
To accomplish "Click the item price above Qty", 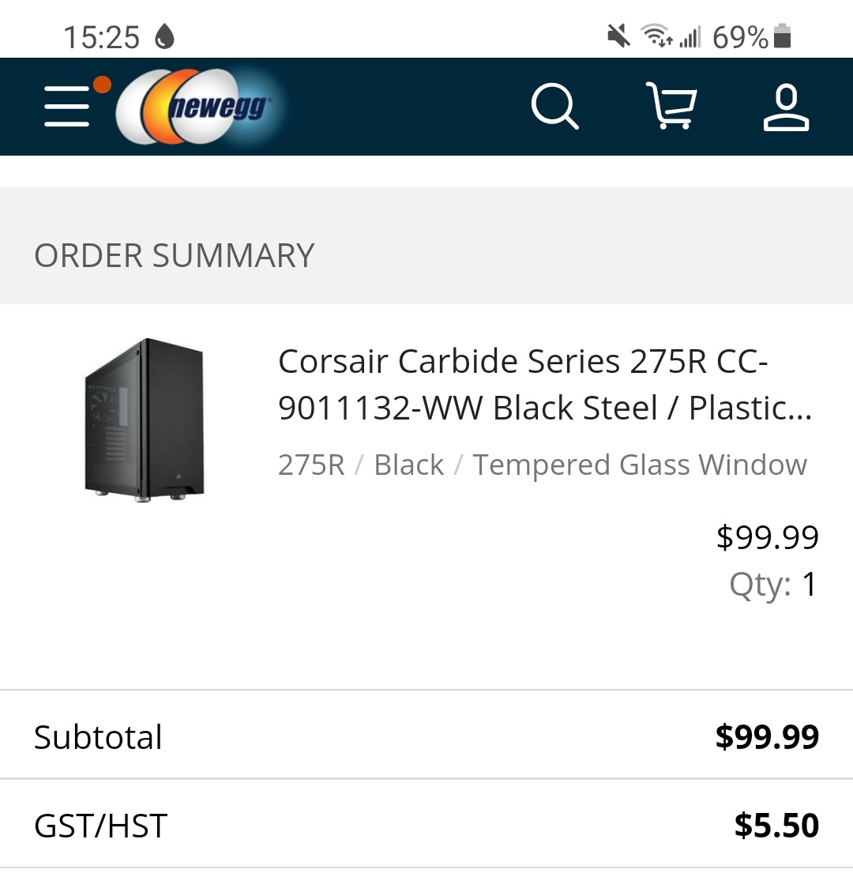I will click(x=767, y=537).
